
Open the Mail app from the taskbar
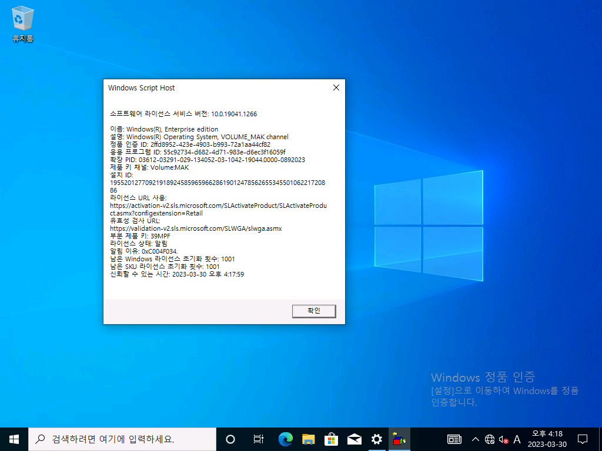click(354, 439)
